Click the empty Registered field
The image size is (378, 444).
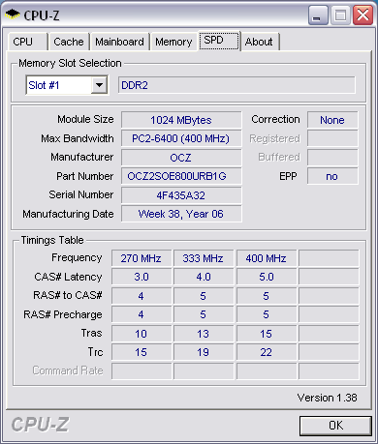[332, 138]
